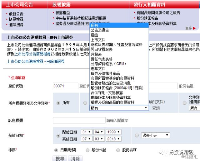Choose 槓桿及反向產品的交易資料 option
Screen dimensions: 200x161
pos(119,102)
